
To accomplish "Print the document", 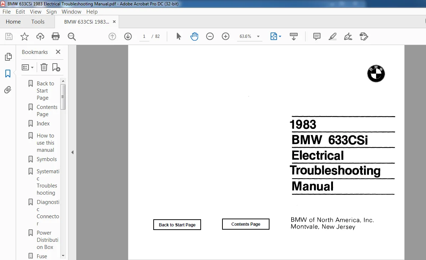I will 56,36.
